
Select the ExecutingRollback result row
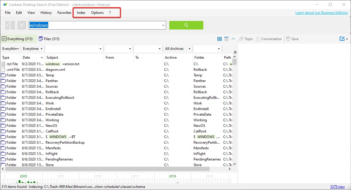pyautogui.click(x=116, y=98)
